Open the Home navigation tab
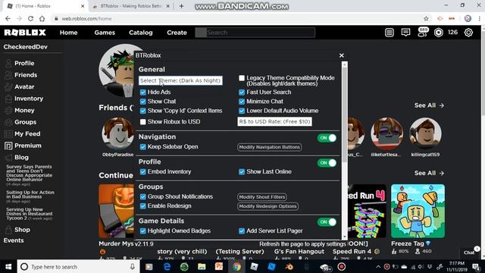 click(69, 33)
